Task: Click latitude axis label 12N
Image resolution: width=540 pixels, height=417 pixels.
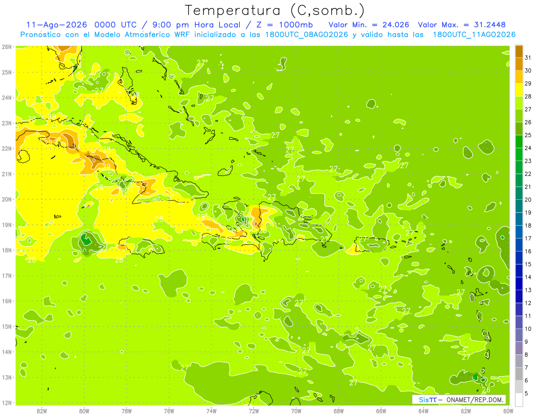Action: point(7,403)
